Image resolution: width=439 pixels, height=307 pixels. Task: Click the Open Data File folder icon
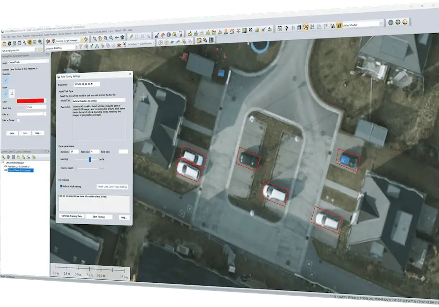click(4, 44)
